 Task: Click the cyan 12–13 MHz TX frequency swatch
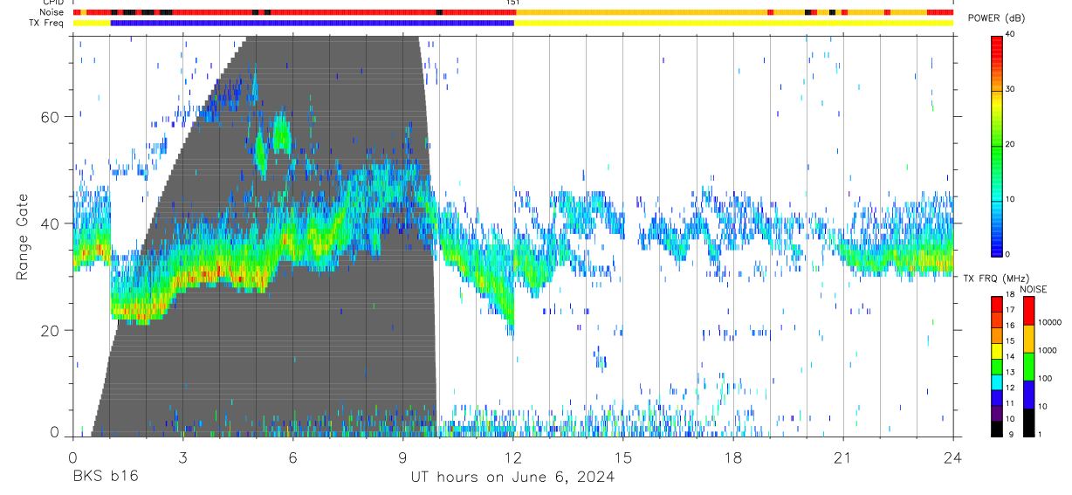point(996,382)
